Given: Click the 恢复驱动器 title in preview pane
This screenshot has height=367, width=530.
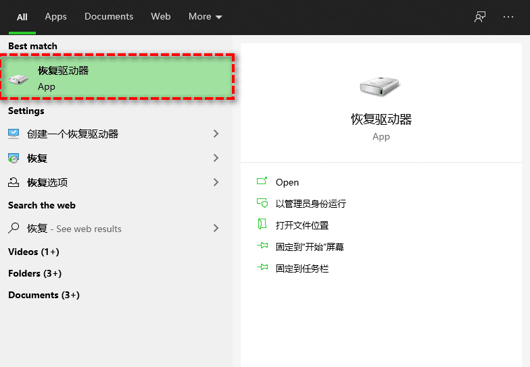Looking at the screenshot, I should click(381, 119).
